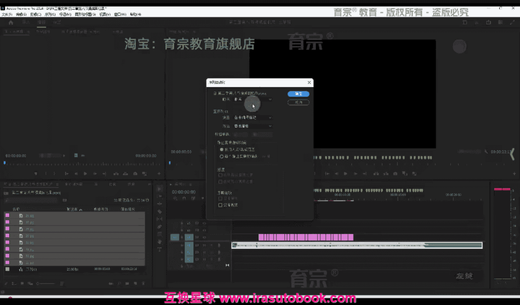Click the blue confirm button in dialog
This screenshot has width=520, height=305.
coord(298,94)
